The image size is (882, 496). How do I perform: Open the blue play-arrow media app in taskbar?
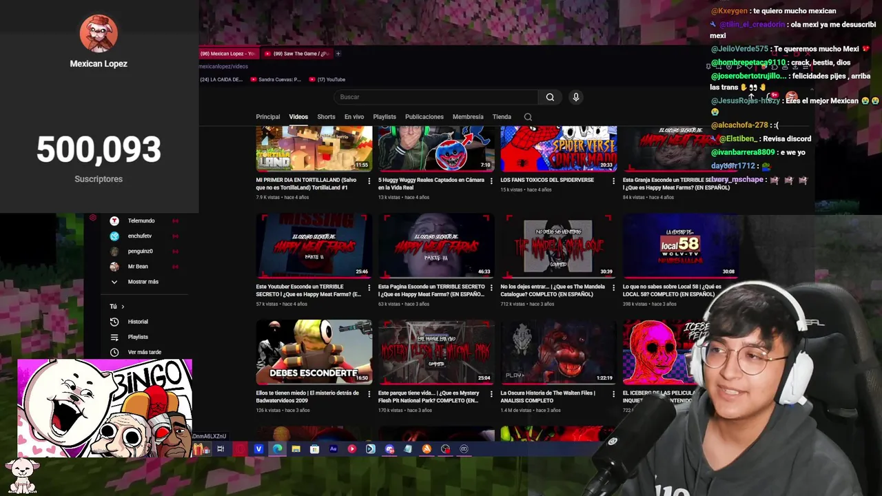370,449
